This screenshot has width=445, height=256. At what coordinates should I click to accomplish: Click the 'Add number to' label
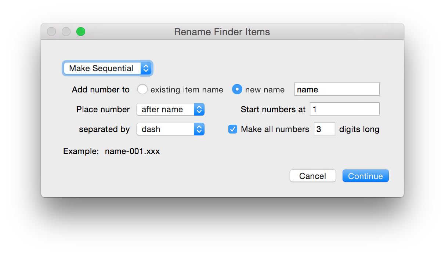pyautogui.click(x=101, y=89)
